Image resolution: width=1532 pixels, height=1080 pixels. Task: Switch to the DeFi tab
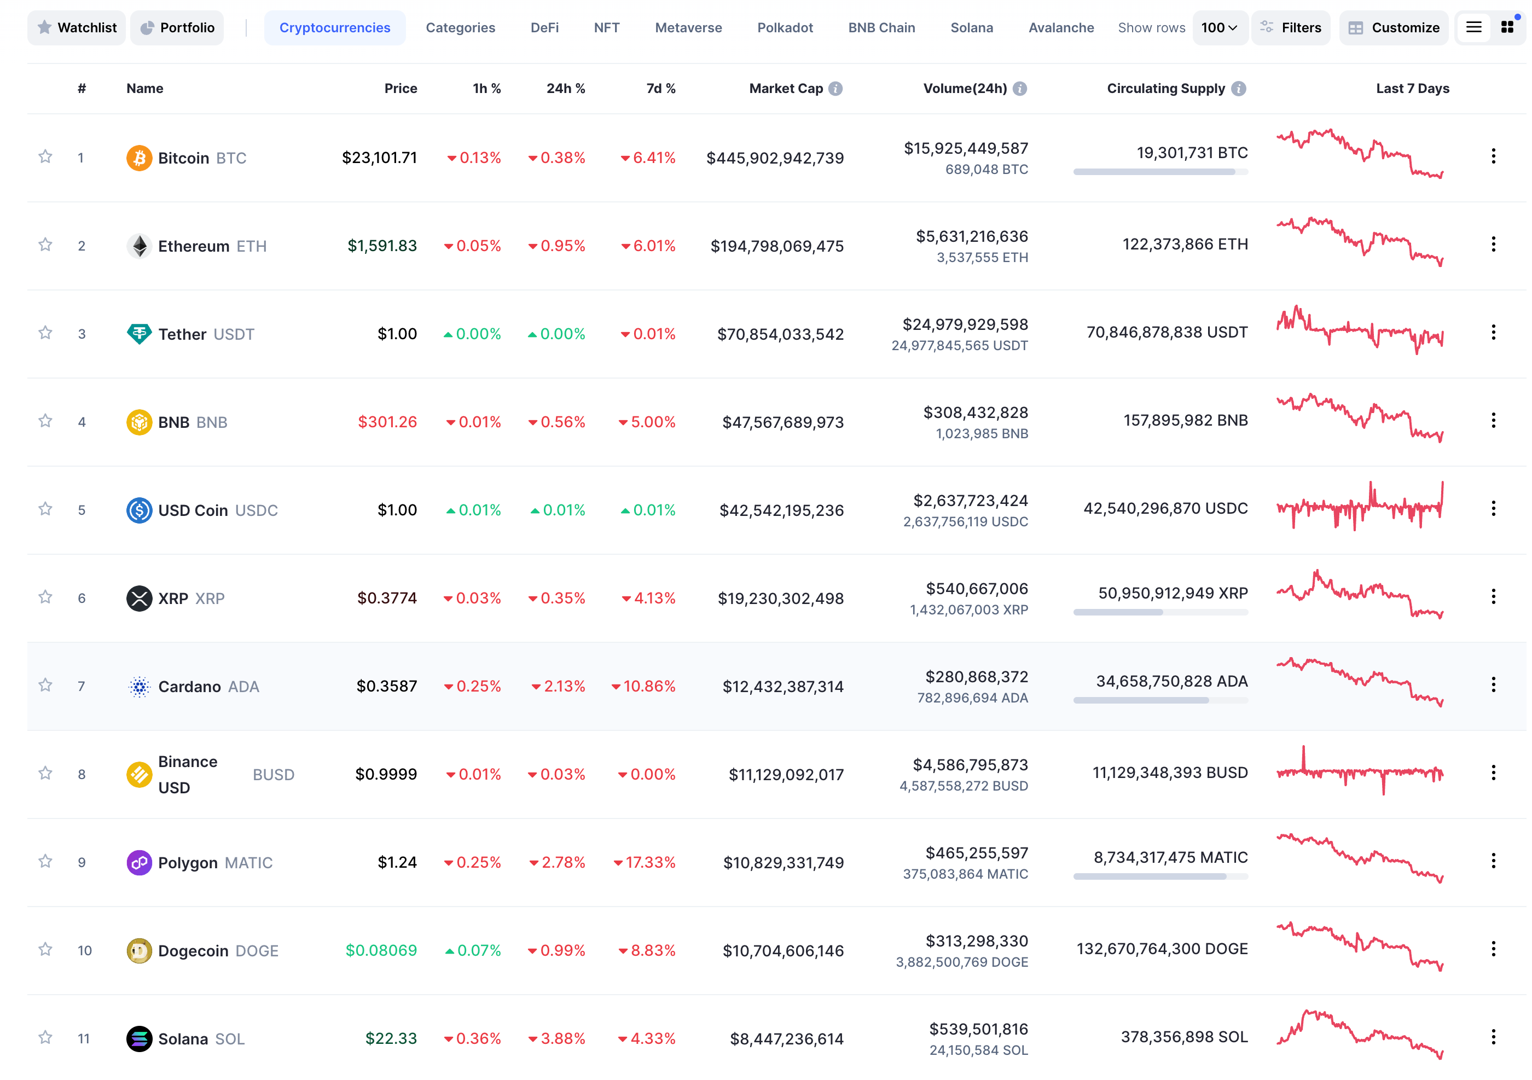544,28
